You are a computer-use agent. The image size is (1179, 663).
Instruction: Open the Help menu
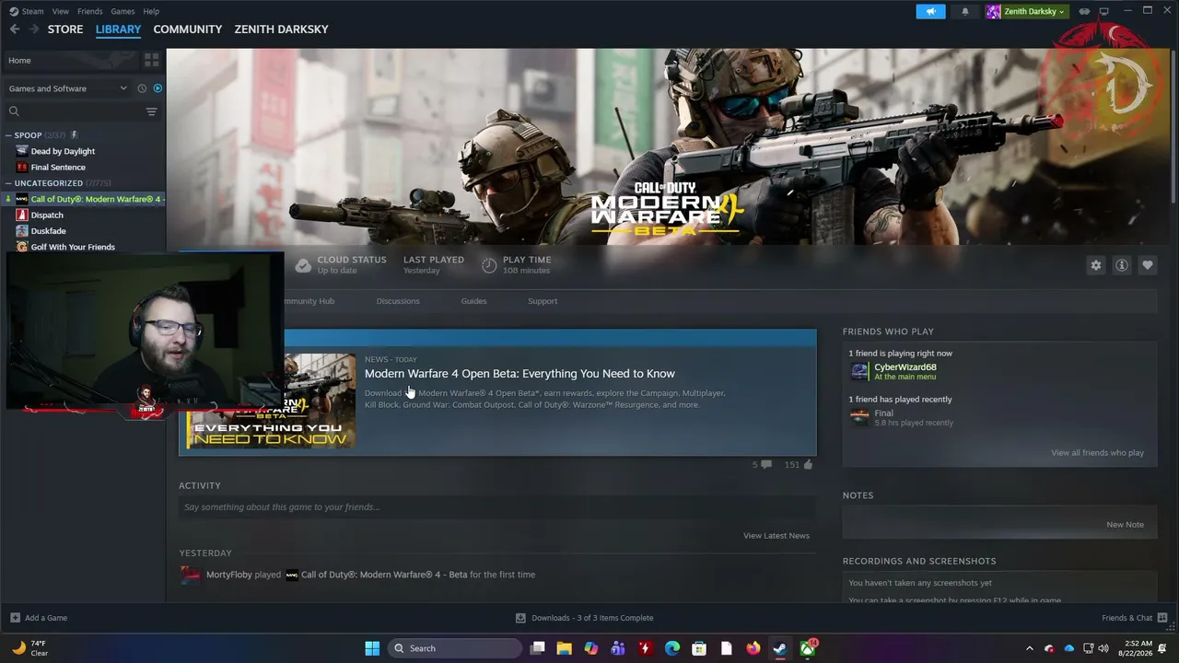coord(151,11)
